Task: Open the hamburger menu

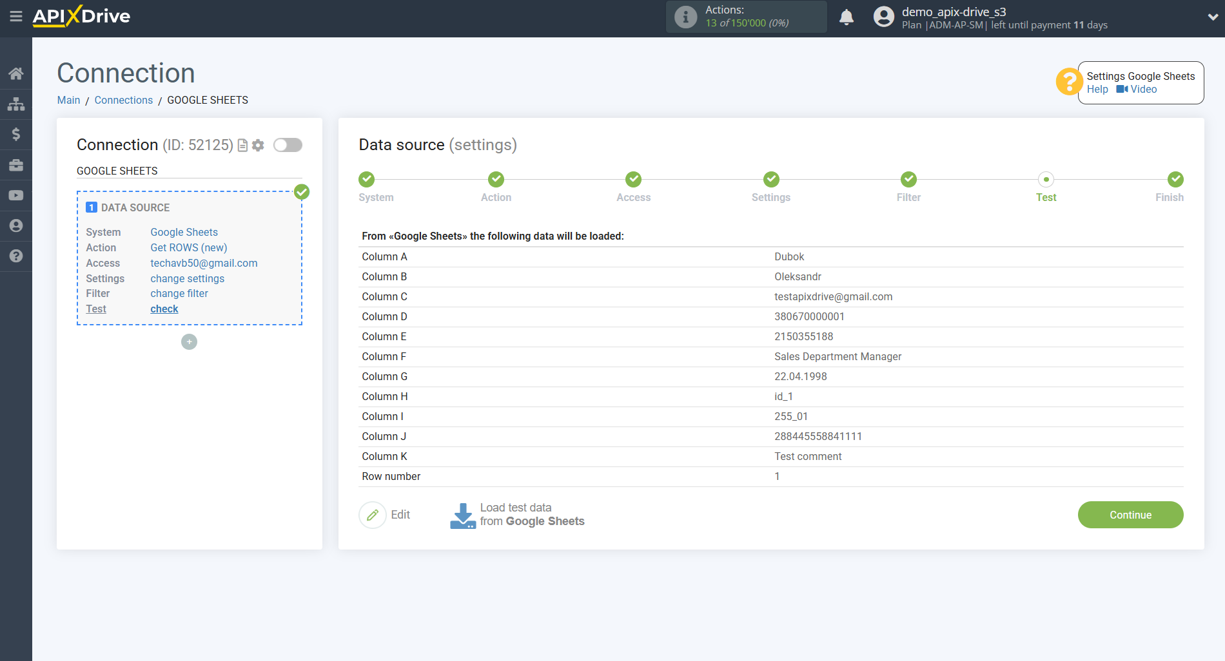Action: point(16,16)
